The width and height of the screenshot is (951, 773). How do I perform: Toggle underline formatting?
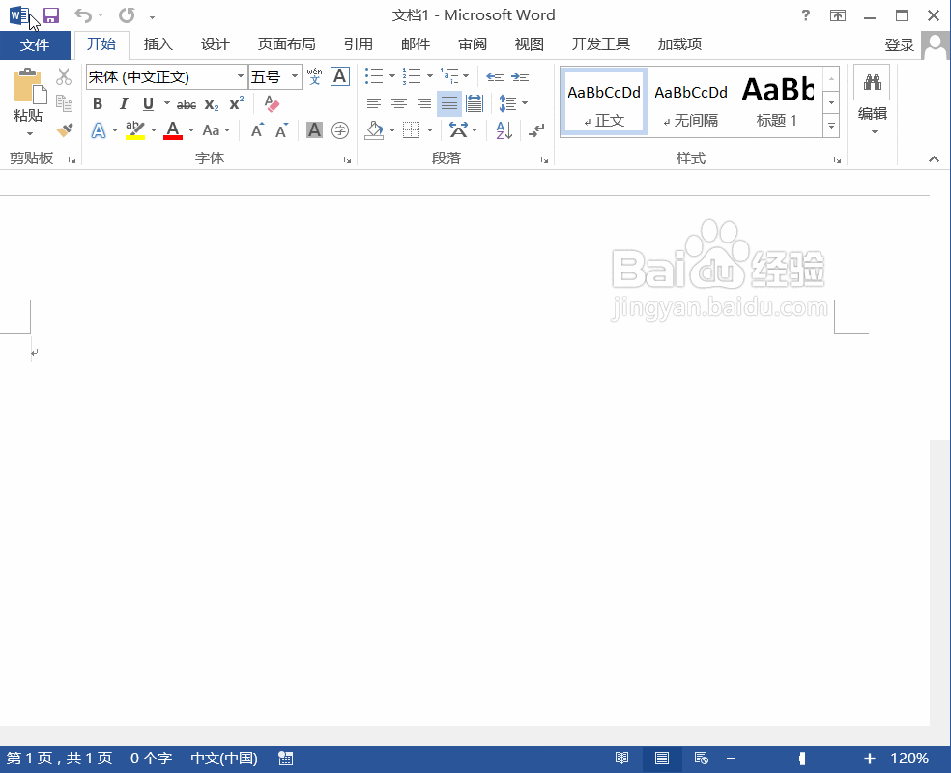tap(148, 103)
